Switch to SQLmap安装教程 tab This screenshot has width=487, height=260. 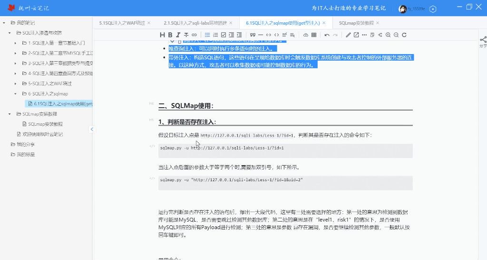356,23
